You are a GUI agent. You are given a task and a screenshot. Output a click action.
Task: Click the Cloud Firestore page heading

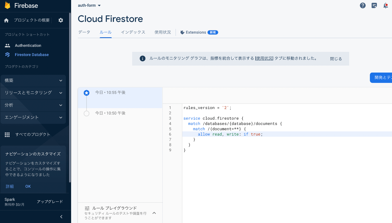(x=110, y=19)
